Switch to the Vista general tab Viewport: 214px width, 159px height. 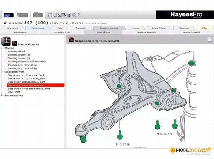12,28
